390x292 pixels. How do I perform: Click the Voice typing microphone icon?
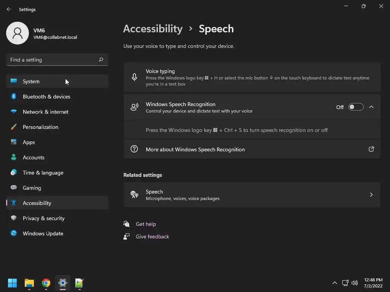[134, 77]
